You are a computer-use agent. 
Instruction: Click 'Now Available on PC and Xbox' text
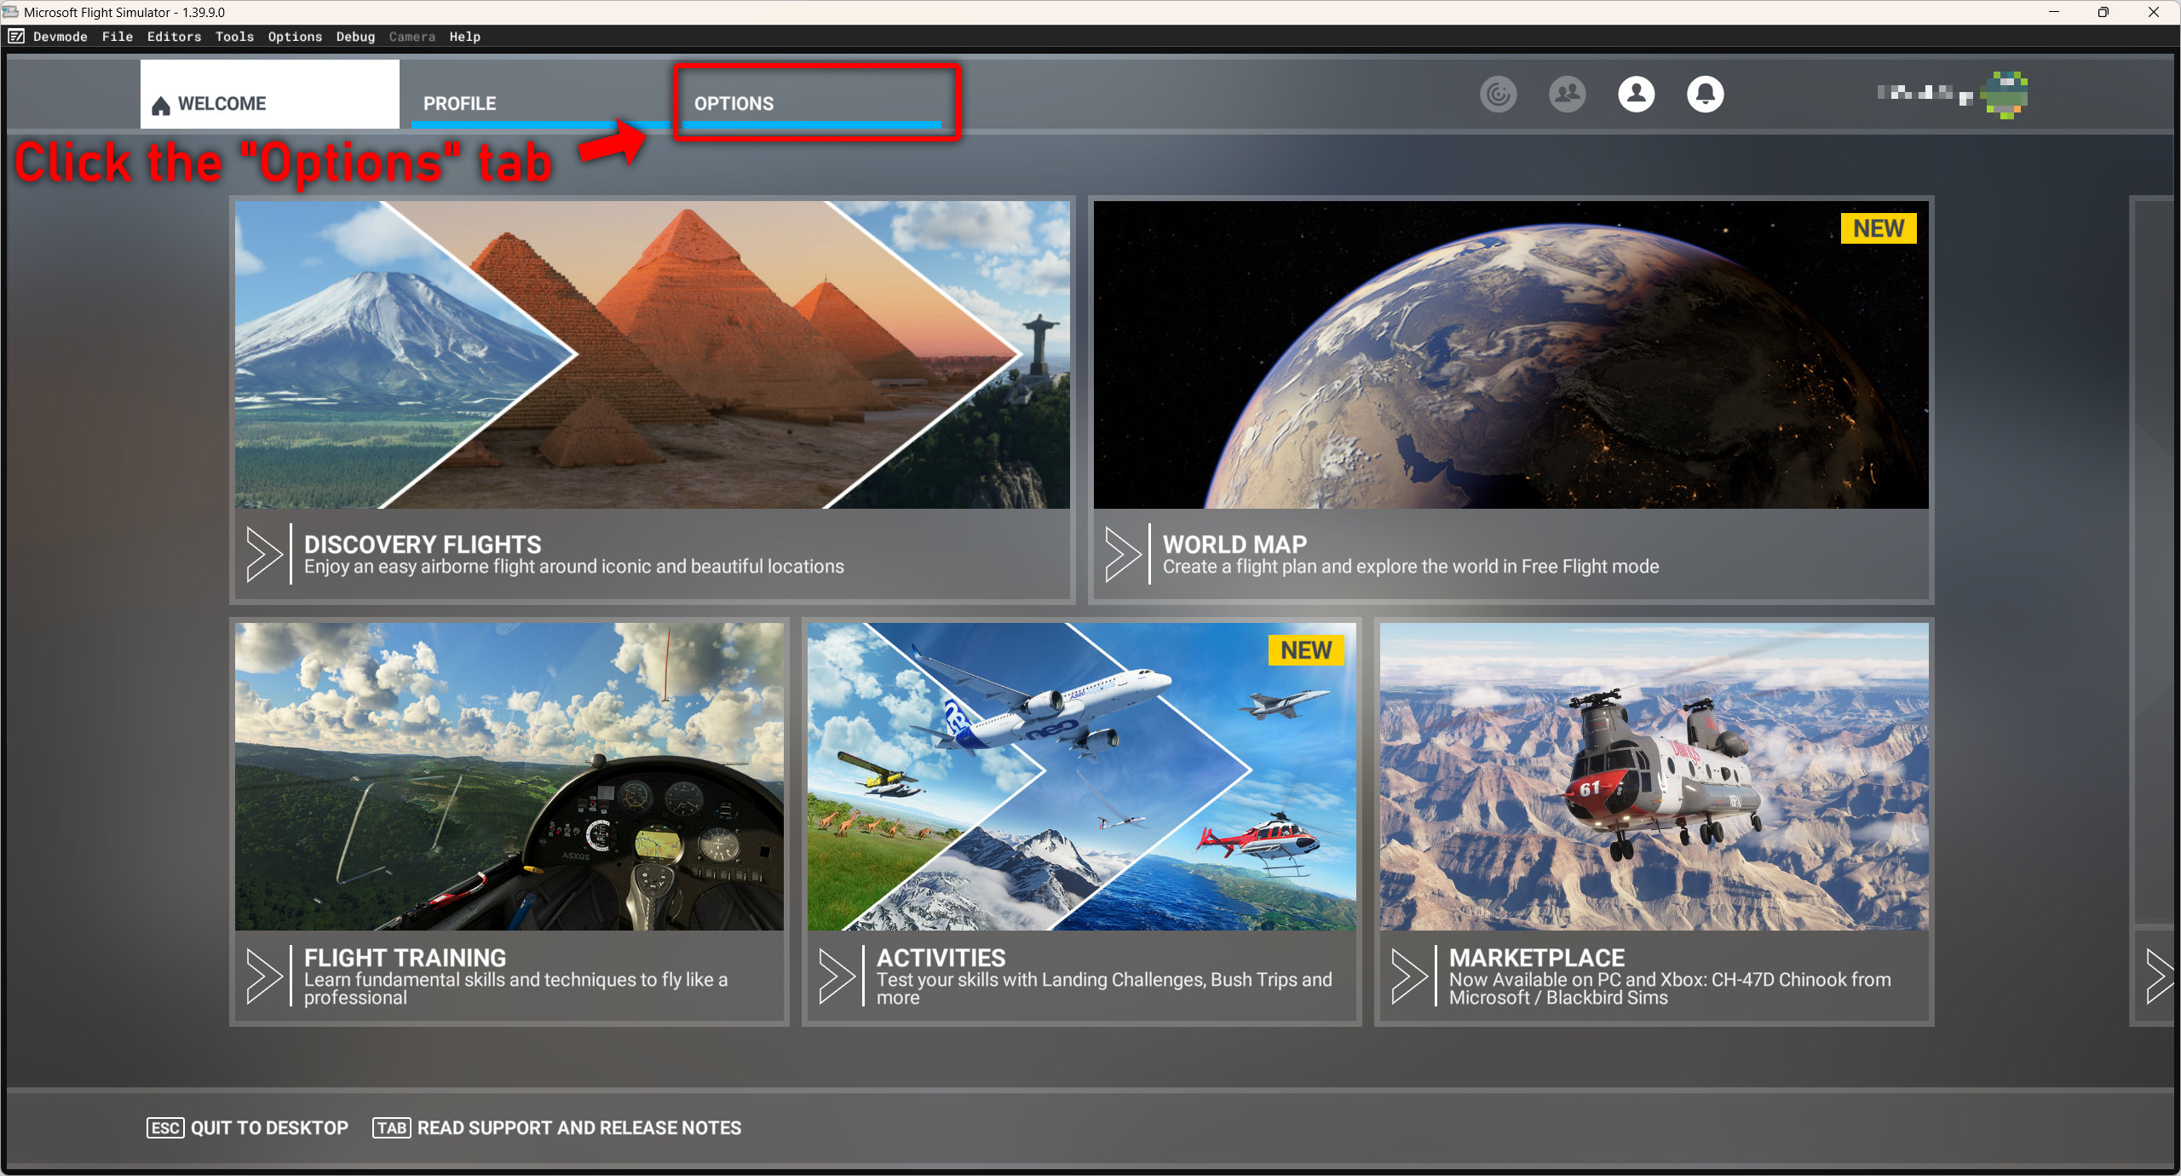click(1670, 989)
